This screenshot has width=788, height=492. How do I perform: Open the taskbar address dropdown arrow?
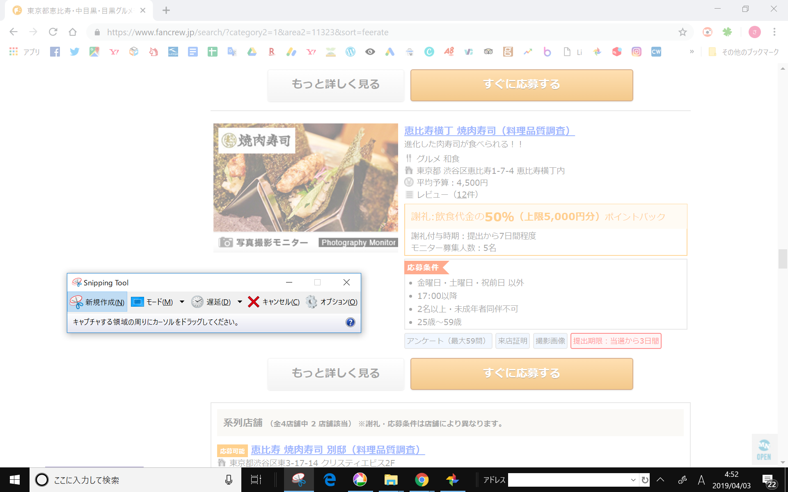point(633,480)
